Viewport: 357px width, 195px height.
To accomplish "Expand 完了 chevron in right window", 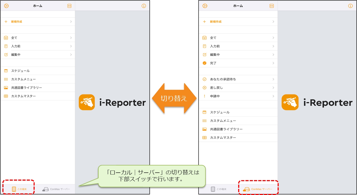I will pyautogui.click(x=273, y=63).
